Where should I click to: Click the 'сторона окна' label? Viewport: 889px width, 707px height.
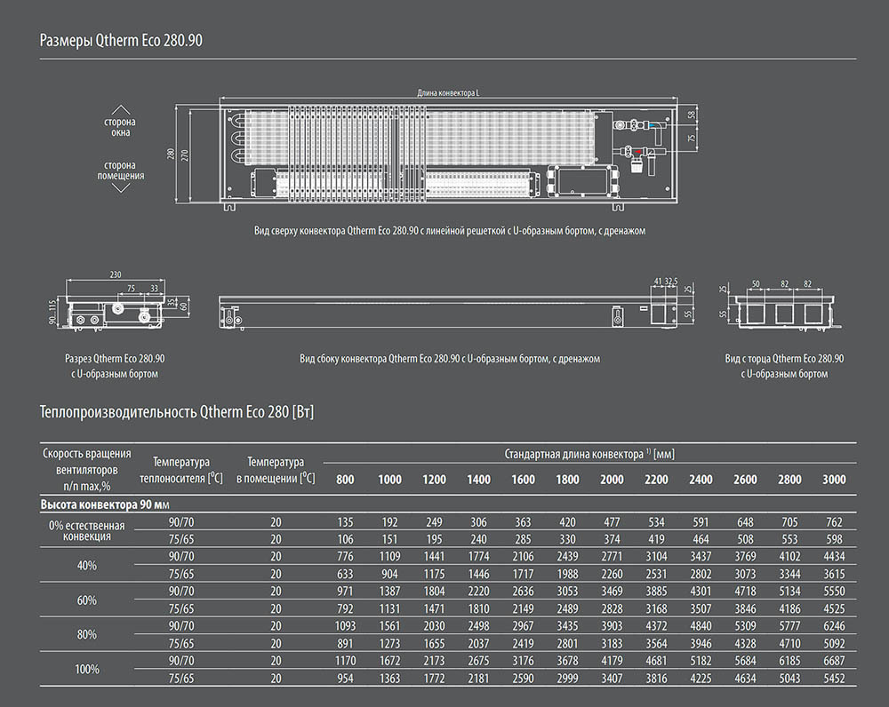tap(120, 127)
